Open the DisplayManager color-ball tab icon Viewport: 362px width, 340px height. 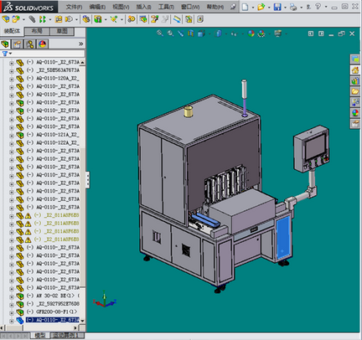(x=43, y=44)
